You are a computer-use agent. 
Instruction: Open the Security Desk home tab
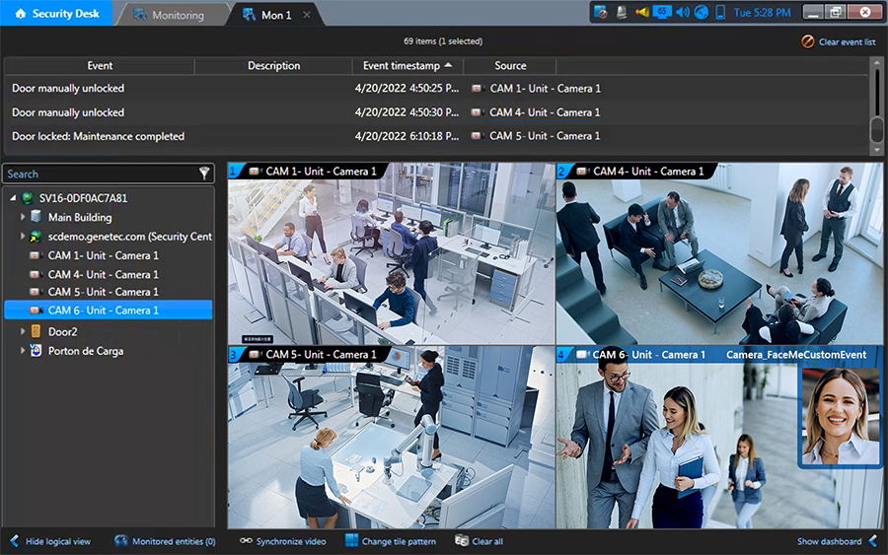pyautogui.click(x=56, y=14)
